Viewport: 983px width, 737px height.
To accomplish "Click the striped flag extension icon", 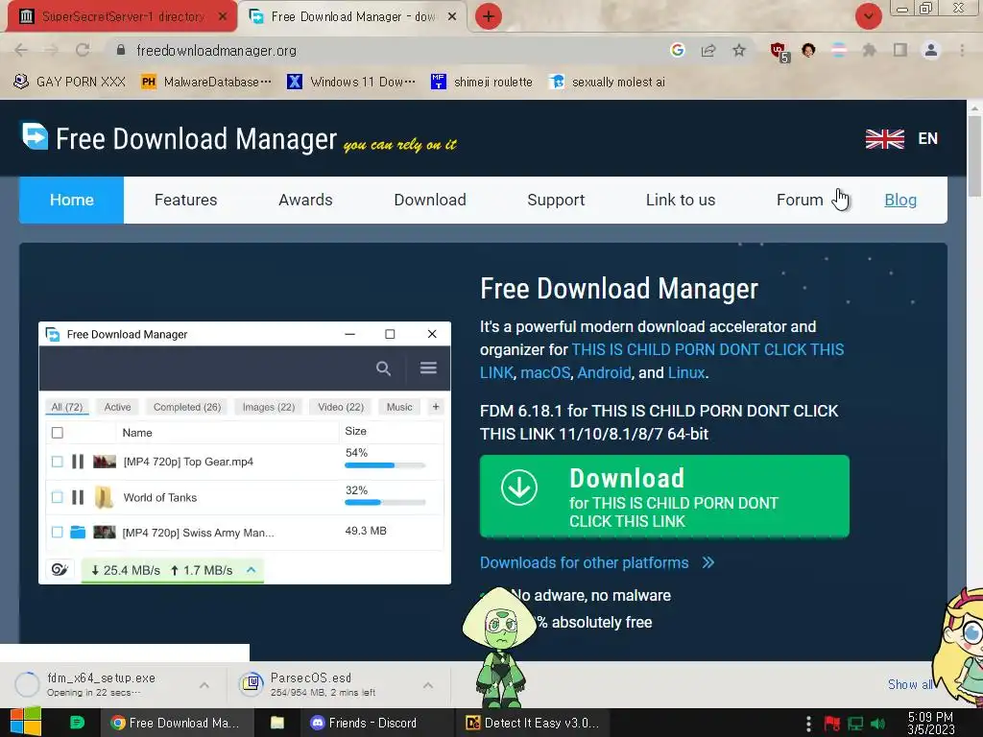I will (839, 50).
